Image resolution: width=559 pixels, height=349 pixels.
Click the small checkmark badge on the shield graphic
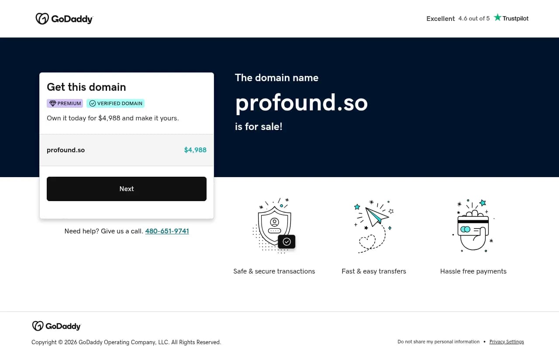pos(286,241)
